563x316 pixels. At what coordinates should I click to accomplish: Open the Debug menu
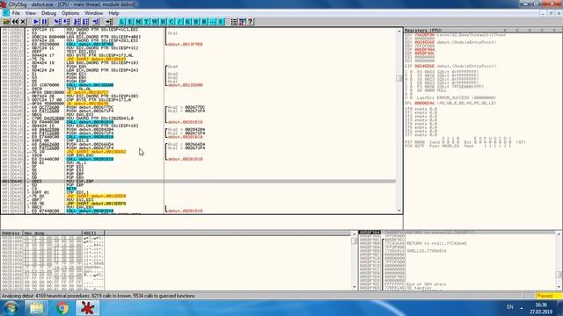coord(48,13)
